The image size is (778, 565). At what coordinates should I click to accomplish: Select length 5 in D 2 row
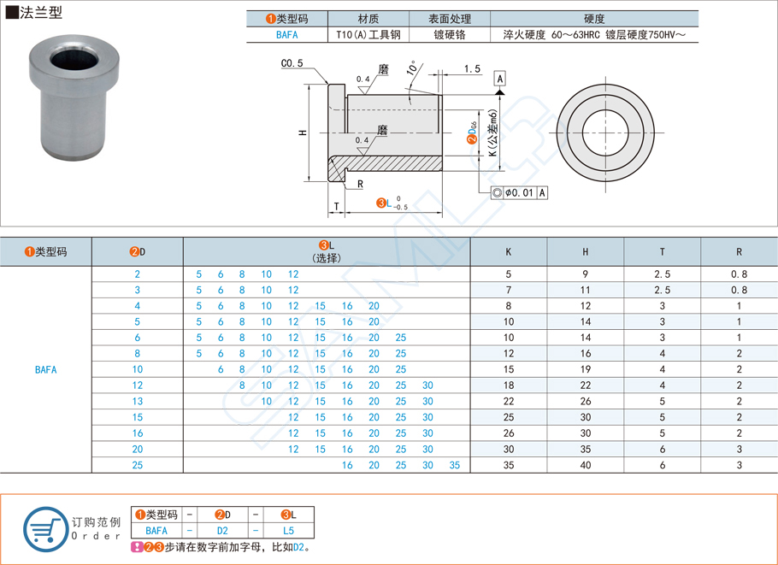coord(198,272)
